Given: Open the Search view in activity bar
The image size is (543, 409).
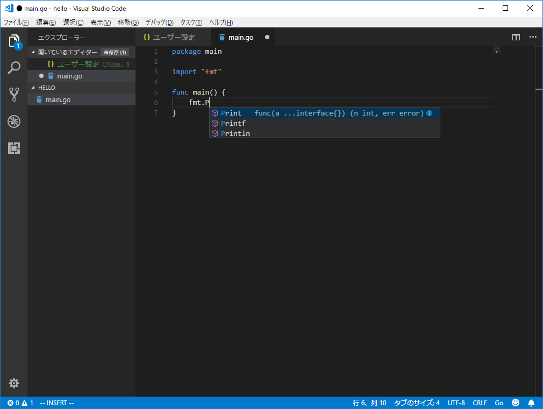Looking at the screenshot, I should coord(14,68).
